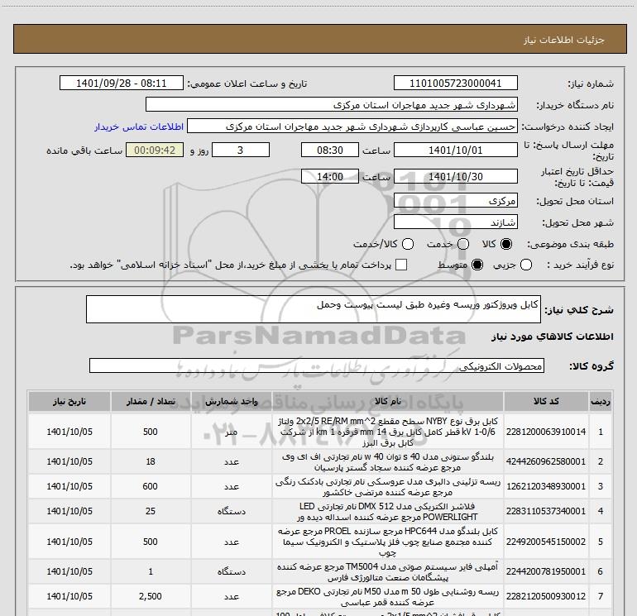Click the quantity 18 cell
The width and height of the screenshot is (637, 616).
point(151,461)
